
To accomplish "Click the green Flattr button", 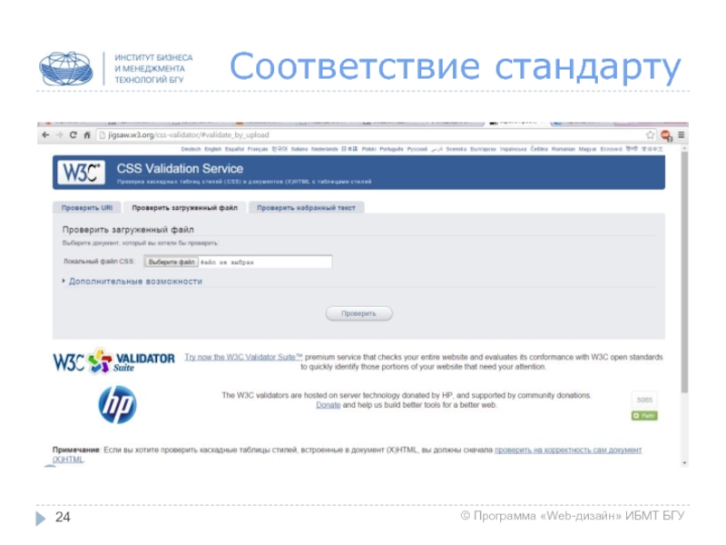I will 644,416.
